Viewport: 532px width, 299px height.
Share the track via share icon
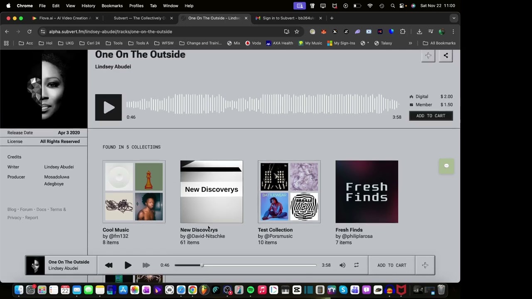tap(446, 56)
